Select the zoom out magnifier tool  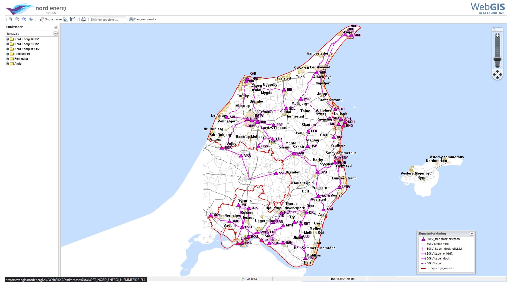[17, 19]
